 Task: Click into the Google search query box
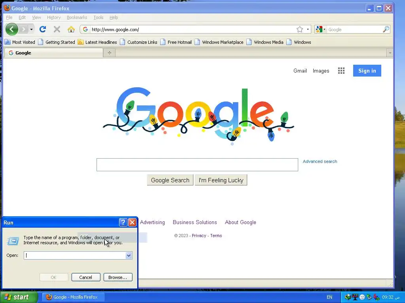coord(197,165)
